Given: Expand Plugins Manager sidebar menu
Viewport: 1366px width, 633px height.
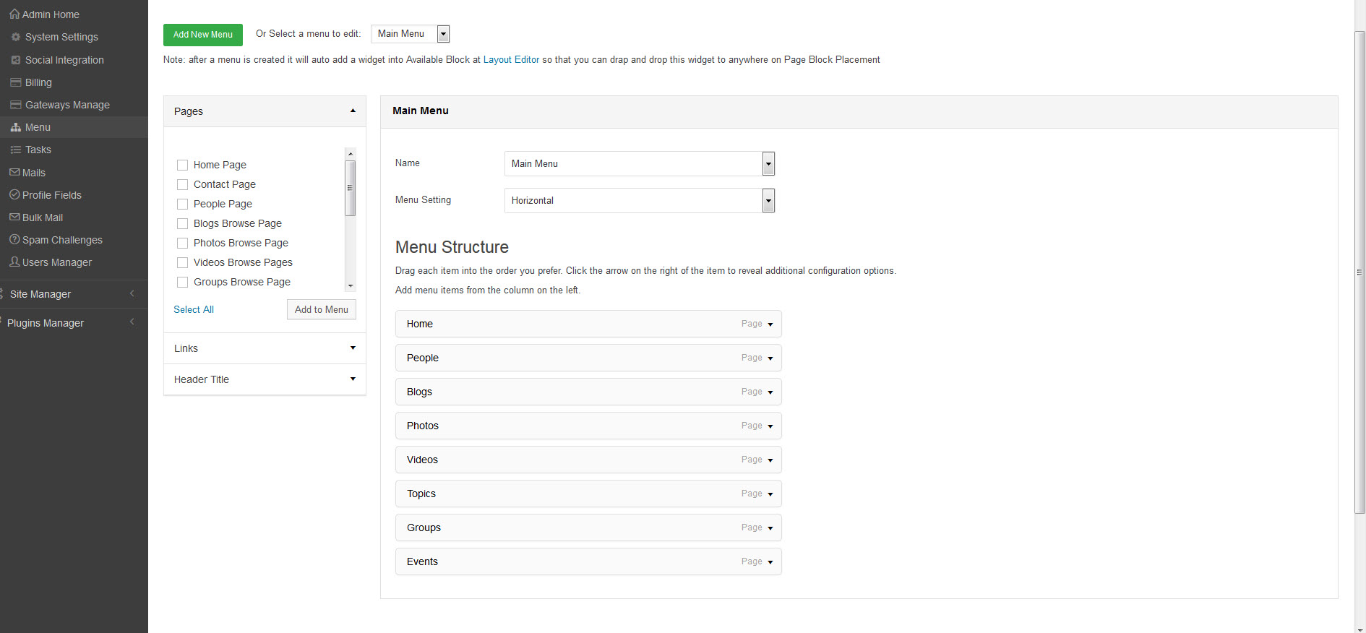Looking at the screenshot, I should pyautogui.click(x=46, y=323).
